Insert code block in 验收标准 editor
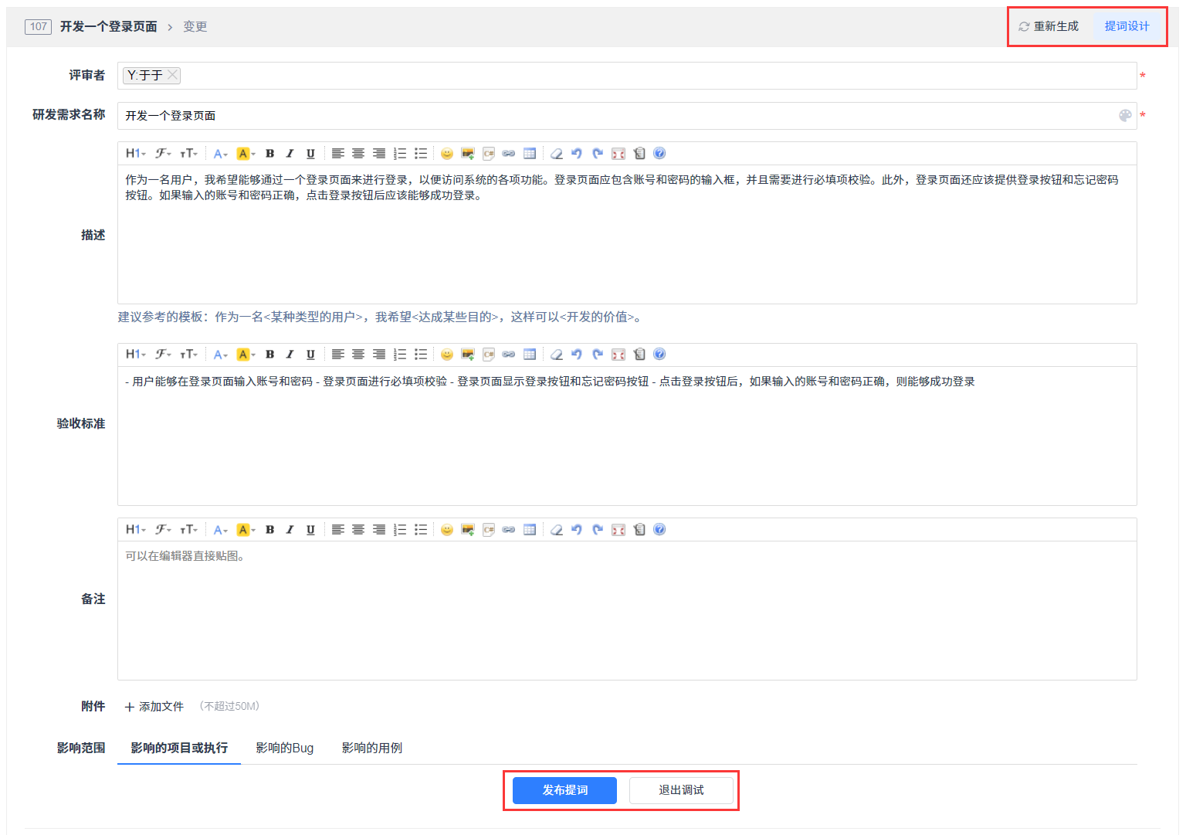The image size is (1186, 835). click(489, 355)
